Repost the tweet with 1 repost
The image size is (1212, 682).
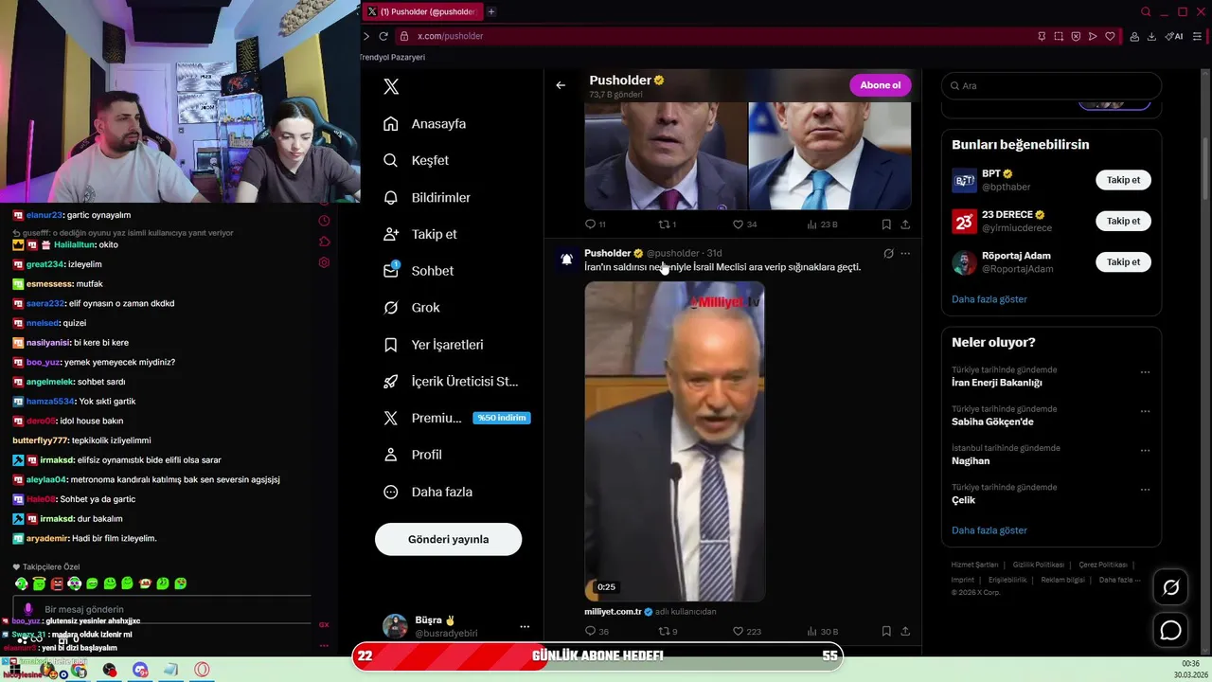[x=667, y=224]
